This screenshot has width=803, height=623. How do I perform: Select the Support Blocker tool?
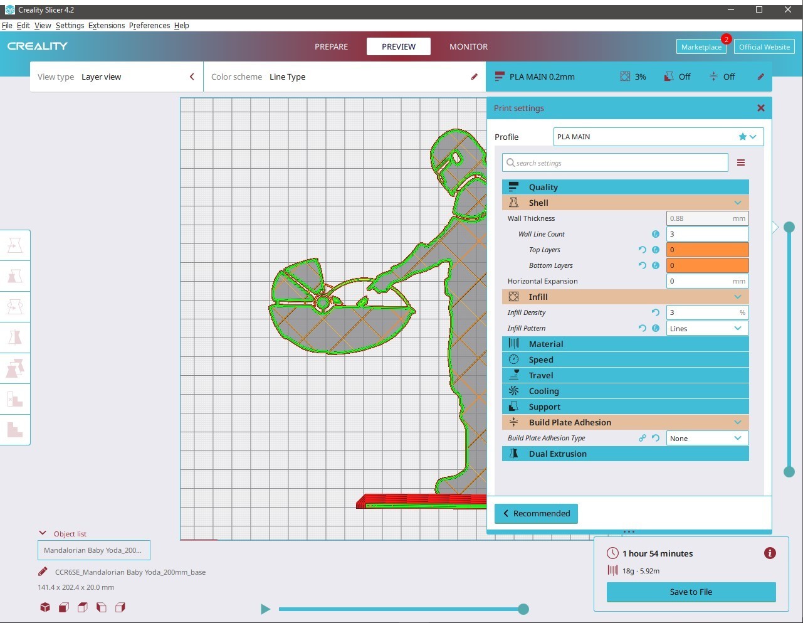[x=15, y=399]
